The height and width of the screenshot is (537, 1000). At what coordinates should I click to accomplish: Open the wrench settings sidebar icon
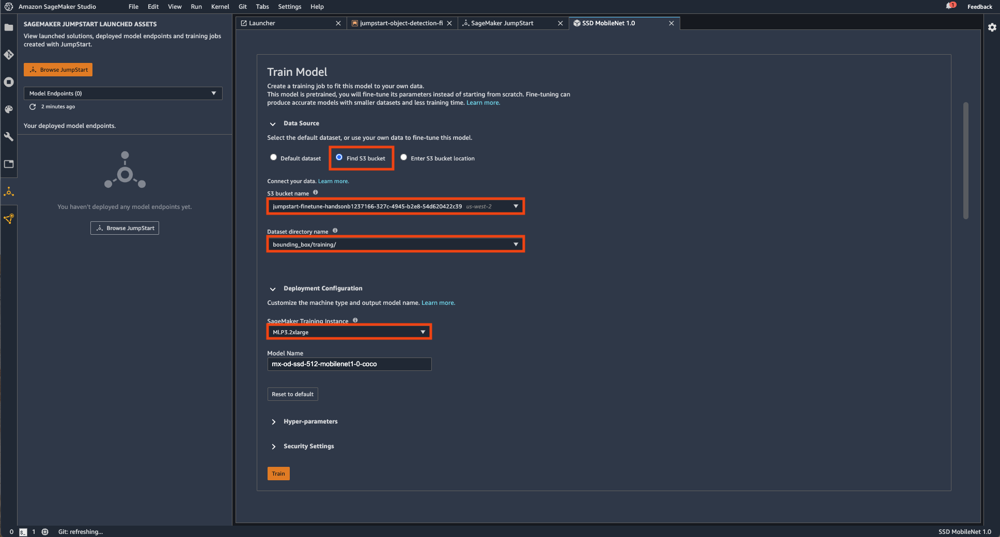pos(9,137)
